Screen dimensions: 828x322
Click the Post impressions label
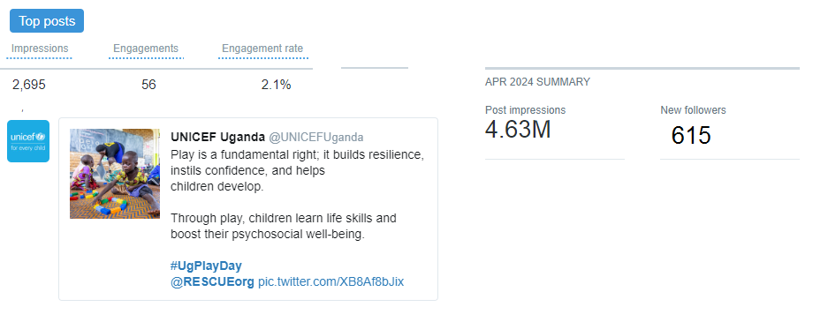pos(526,110)
